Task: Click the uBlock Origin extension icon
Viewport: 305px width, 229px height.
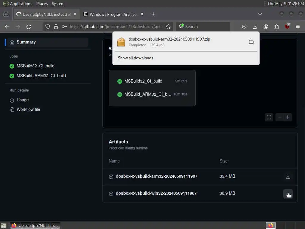Action: [x=287, y=26]
